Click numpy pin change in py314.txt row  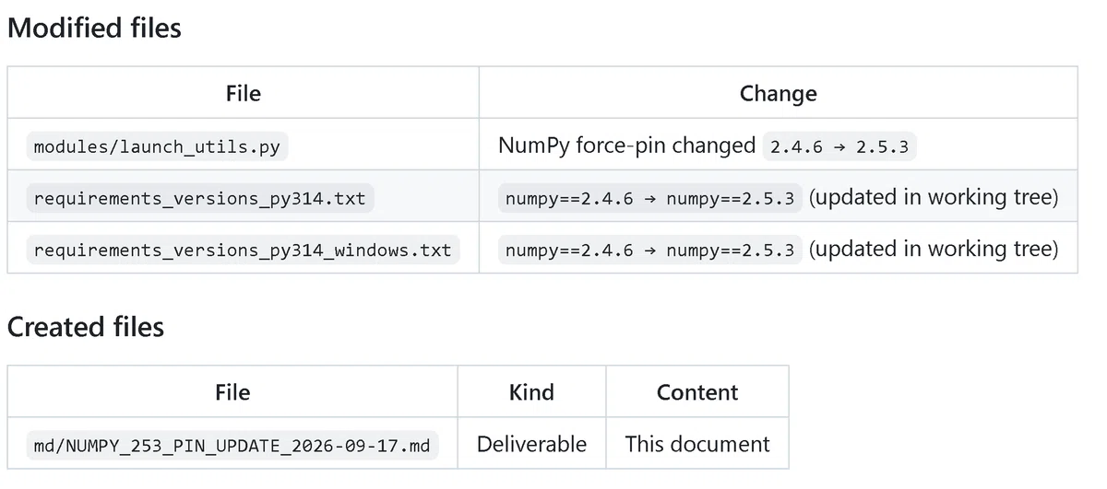[x=649, y=198]
